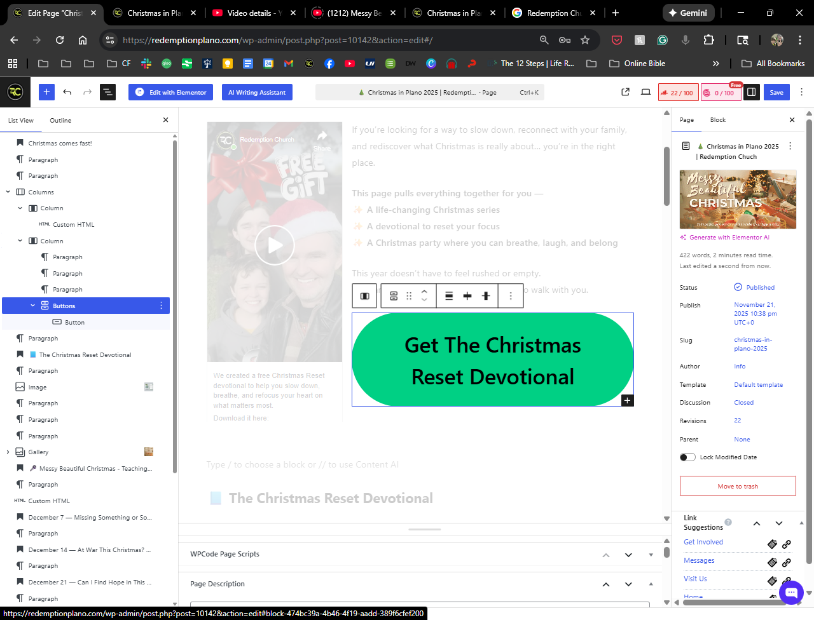Click the block inserter plus button
This screenshot has height=620, width=814.
(46, 92)
